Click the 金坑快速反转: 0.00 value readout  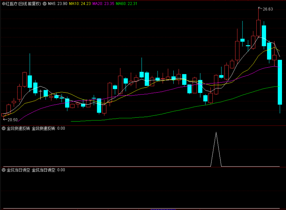(x=48, y=129)
